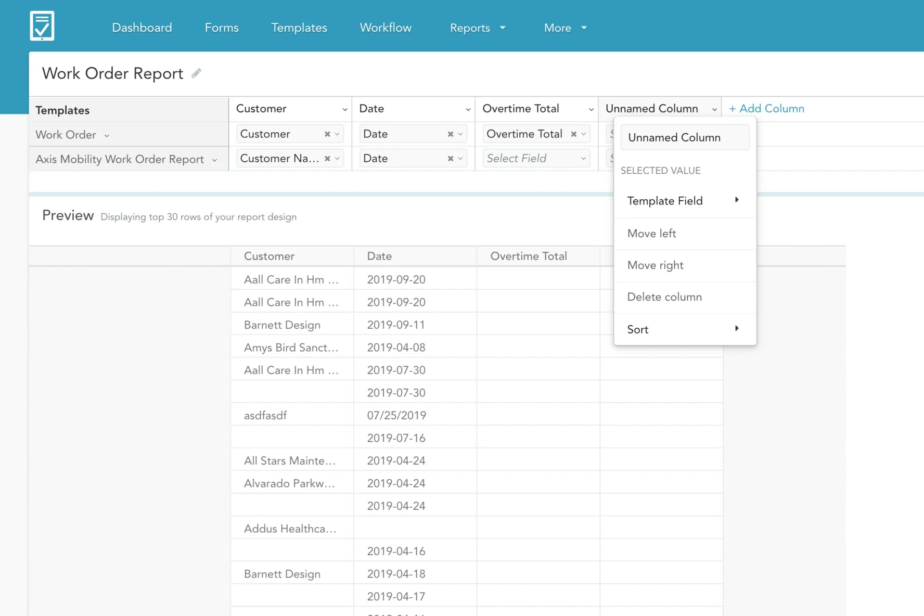
Task: Click the asdfasdf customer cell
Action: coord(292,415)
